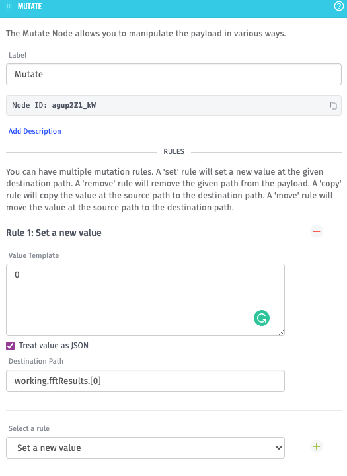Image resolution: width=347 pixels, height=476 pixels.
Task: Add a new rule with the green plus button
Action: coord(317,446)
